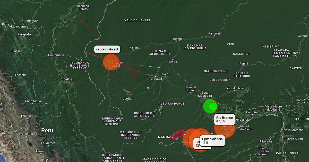Click the Tarapoto city label
309x162 pixels.
24,34
